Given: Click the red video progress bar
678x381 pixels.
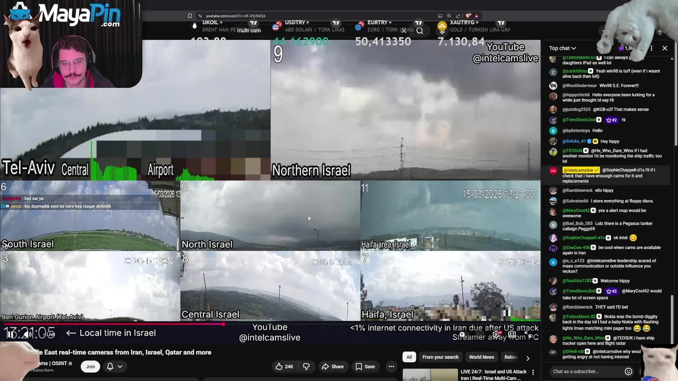Looking at the screenshot, I should [112, 324].
